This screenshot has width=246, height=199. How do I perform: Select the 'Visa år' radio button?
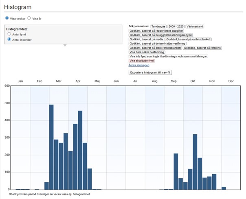pyautogui.click(x=29, y=18)
